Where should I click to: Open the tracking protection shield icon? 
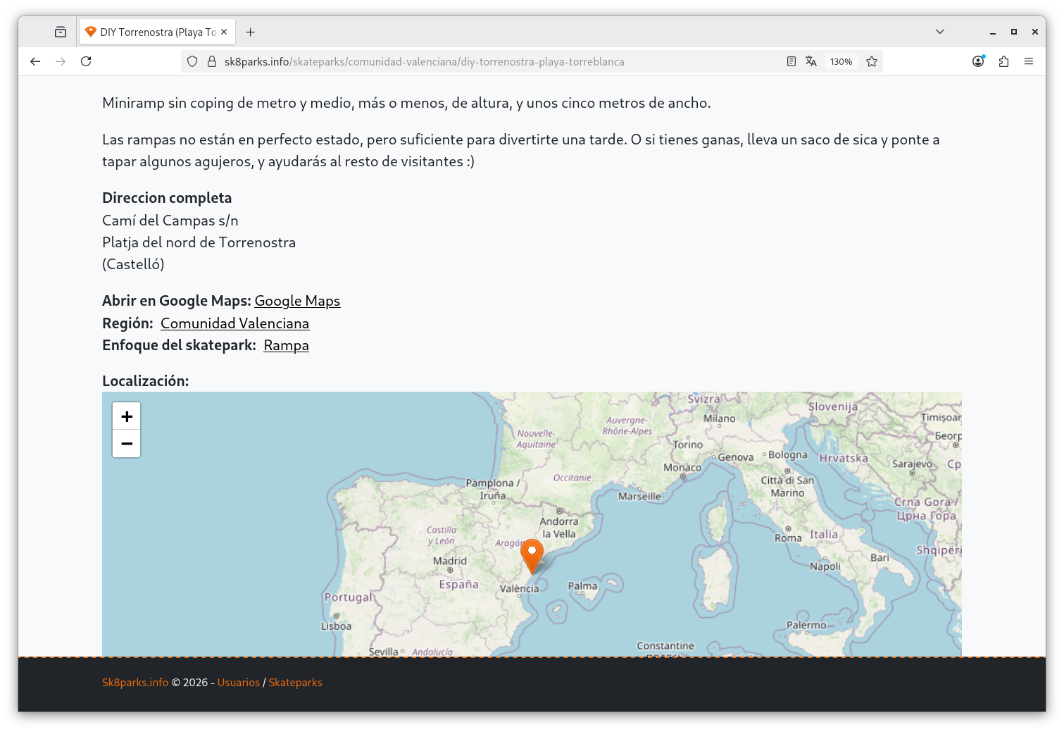pos(192,61)
